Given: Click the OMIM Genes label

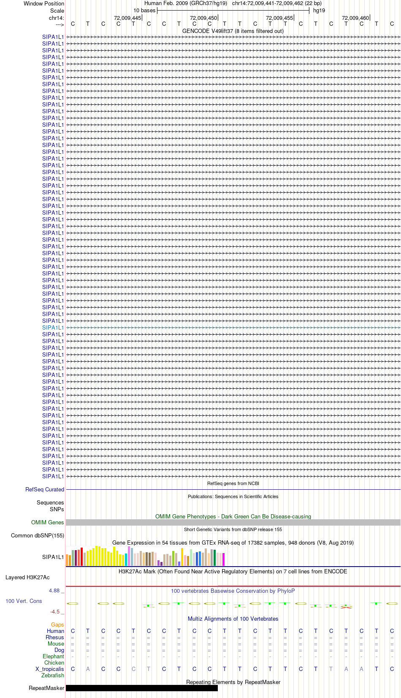Looking at the screenshot, I should (48, 522).
